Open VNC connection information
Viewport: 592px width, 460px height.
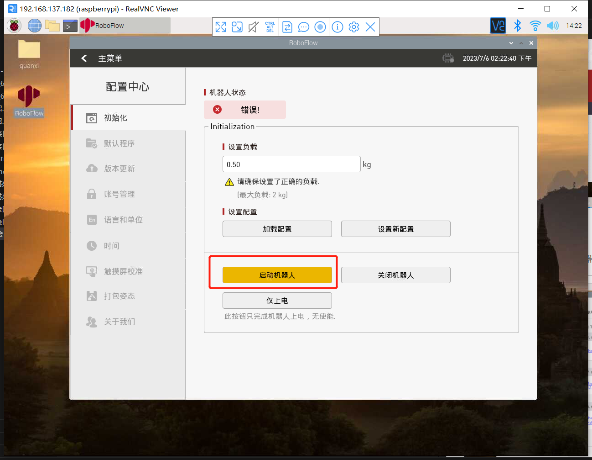point(338,27)
